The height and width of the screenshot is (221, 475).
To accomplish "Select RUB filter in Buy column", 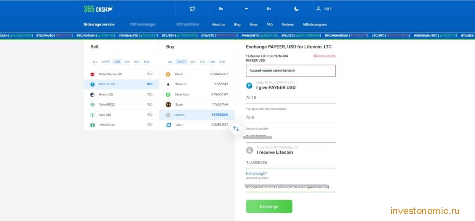I will point(222,62).
